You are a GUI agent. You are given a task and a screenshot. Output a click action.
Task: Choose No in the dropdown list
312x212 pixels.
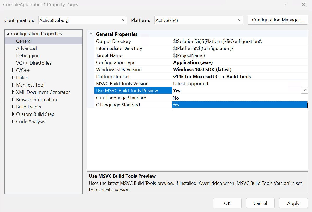coord(240,98)
